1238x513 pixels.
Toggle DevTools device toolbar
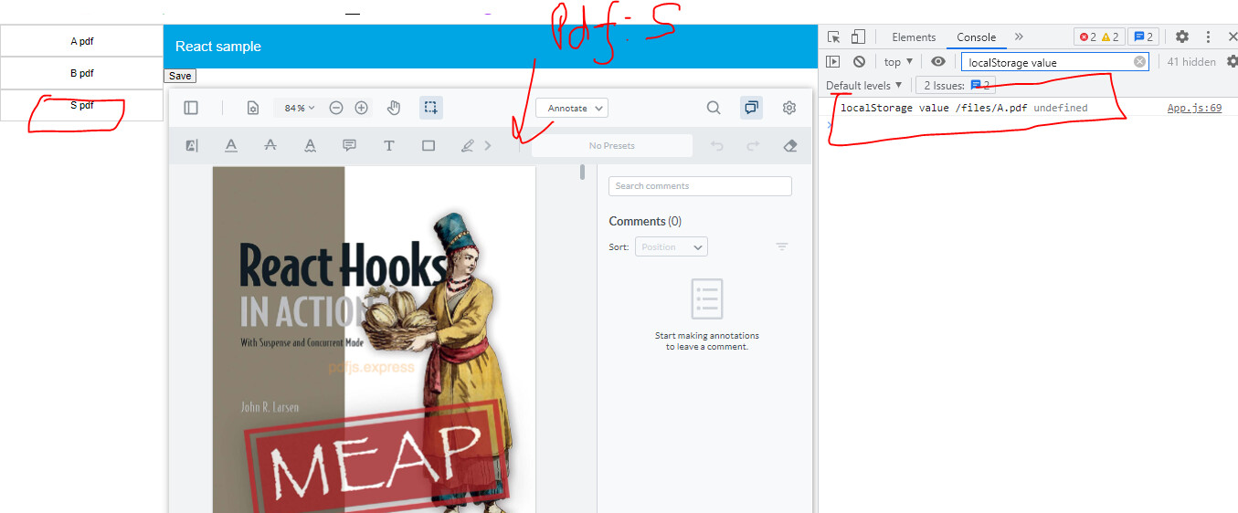click(x=858, y=37)
